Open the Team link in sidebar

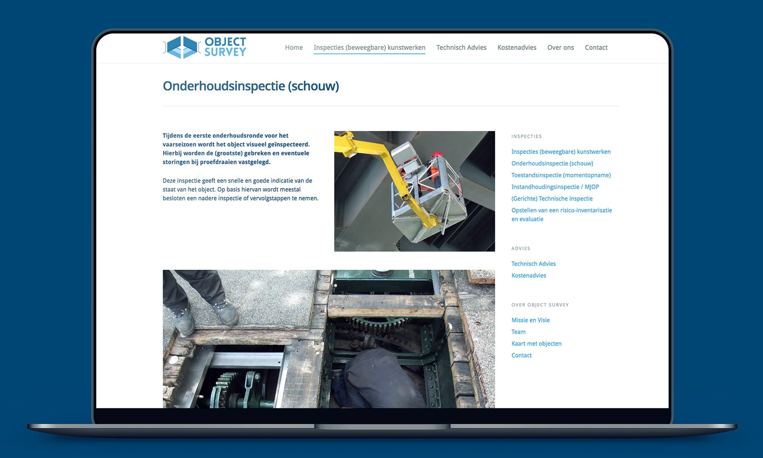(x=518, y=332)
